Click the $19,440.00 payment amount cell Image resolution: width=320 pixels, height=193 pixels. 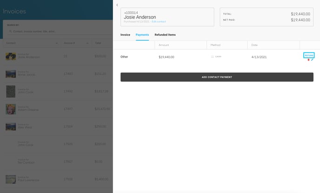click(x=167, y=57)
